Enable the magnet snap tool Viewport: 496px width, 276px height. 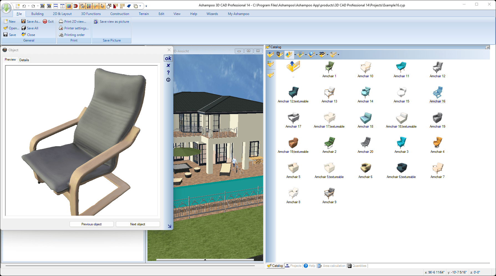(x=75, y=6)
